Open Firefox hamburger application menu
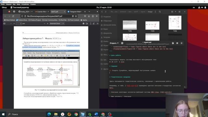The width and height of the screenshot is (208, 117). pyautogui.click(x=97, y=16)
